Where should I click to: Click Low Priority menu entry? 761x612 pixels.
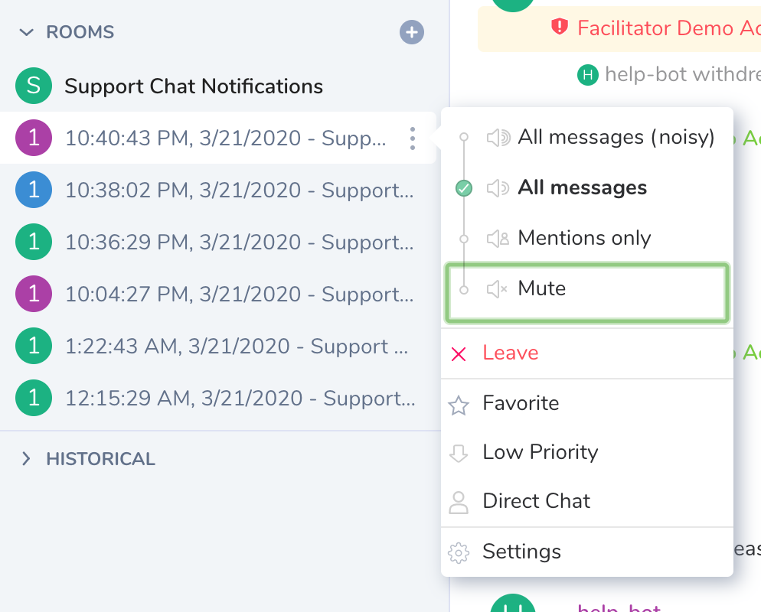(540, 453)
